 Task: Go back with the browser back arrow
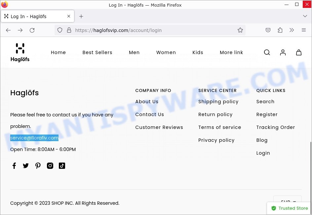click(8, 30)
